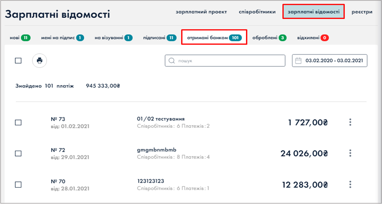The height and width of the screenshot is (204, 382).
Task: Toggle the select-all checkbox near printer
Action: coord(18,61)
